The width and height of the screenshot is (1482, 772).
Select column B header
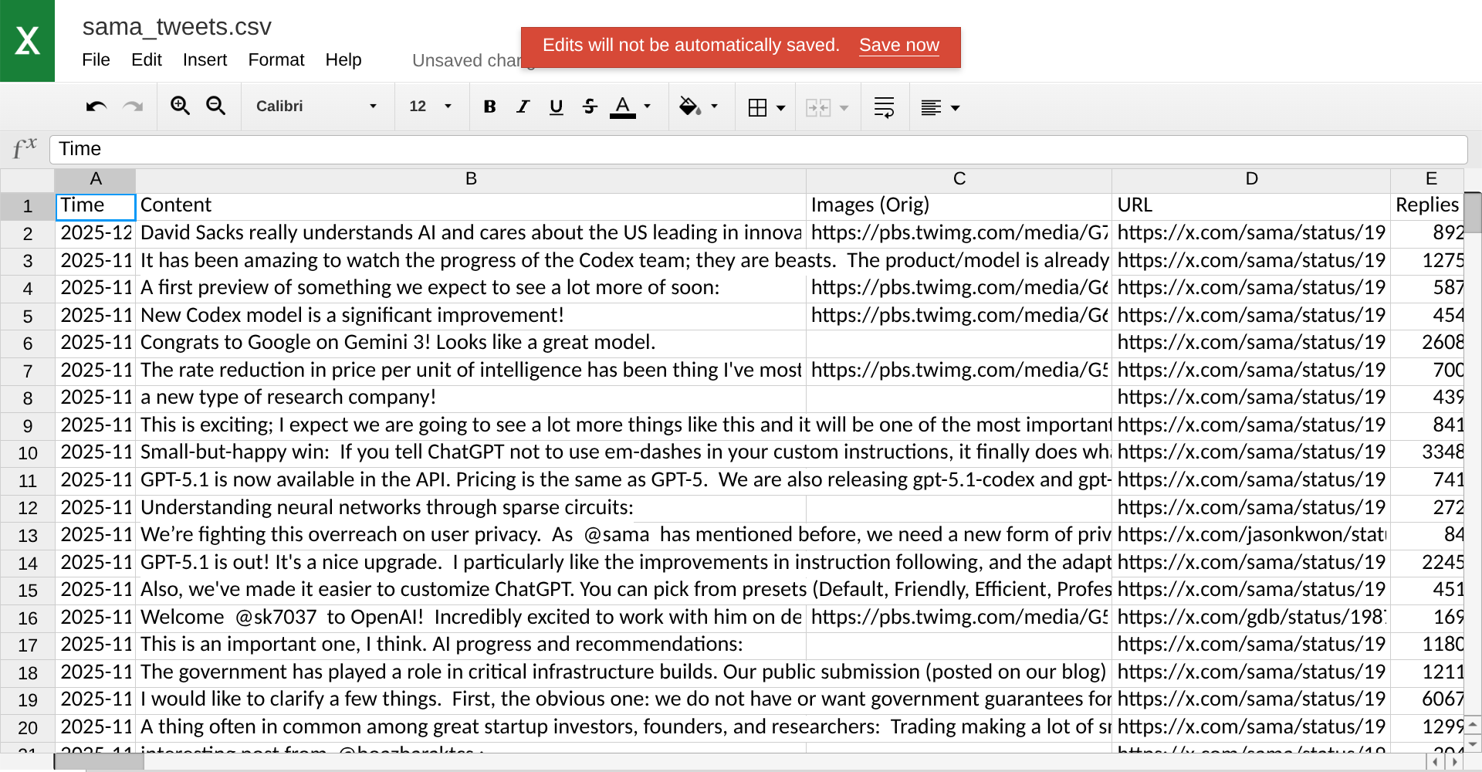[471, 179]
